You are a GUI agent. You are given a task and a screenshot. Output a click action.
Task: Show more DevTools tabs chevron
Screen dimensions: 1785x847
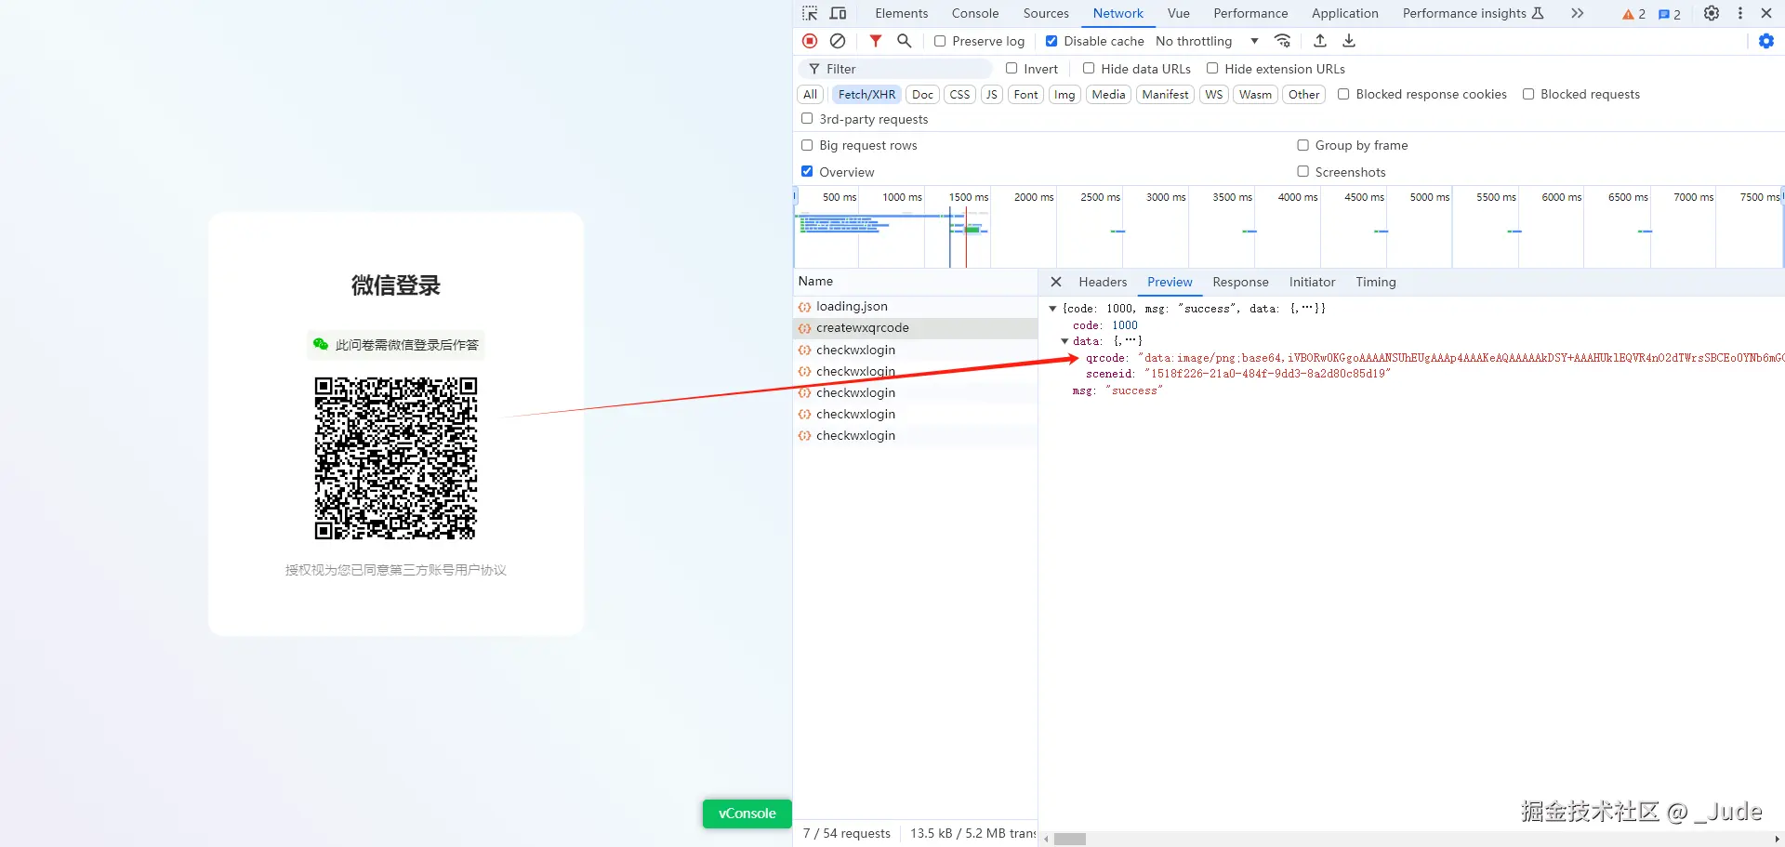[x=1578, y=13]
